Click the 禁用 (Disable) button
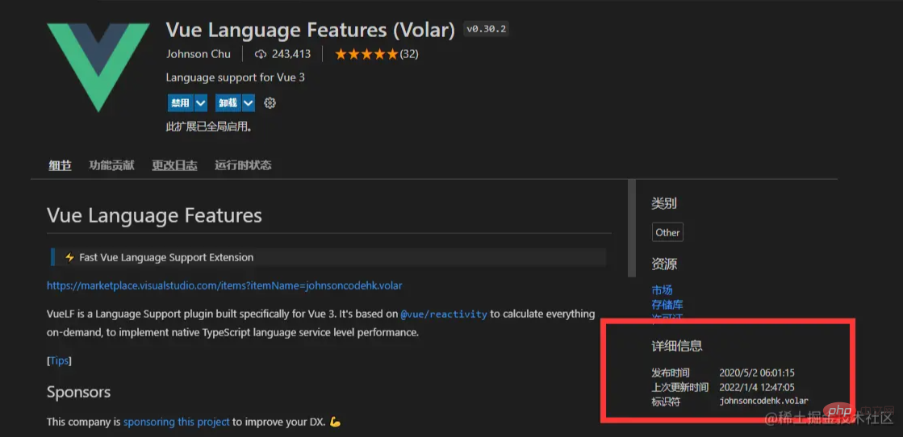903x437 pixels. [179, 103]
